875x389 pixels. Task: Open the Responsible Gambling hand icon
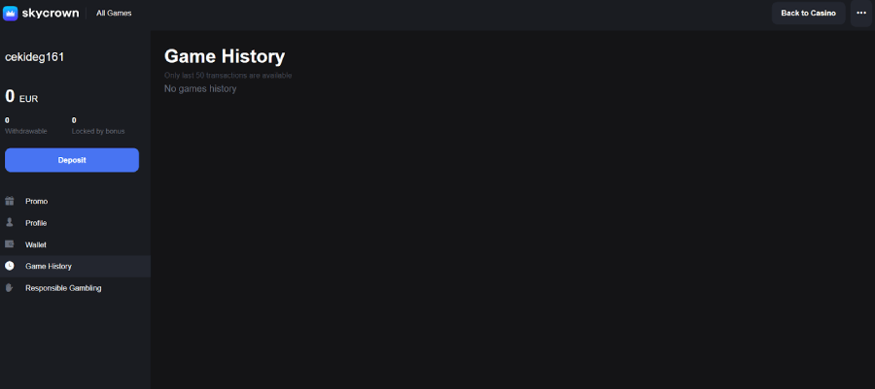[x=10, y=287]
